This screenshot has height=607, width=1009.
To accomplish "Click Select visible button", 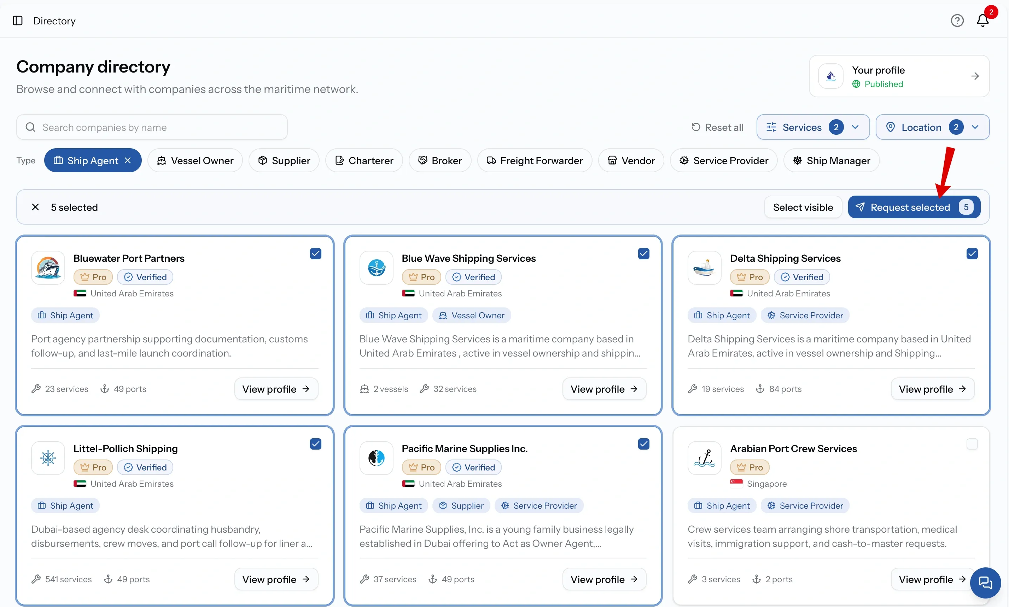I will coord(803,207).
